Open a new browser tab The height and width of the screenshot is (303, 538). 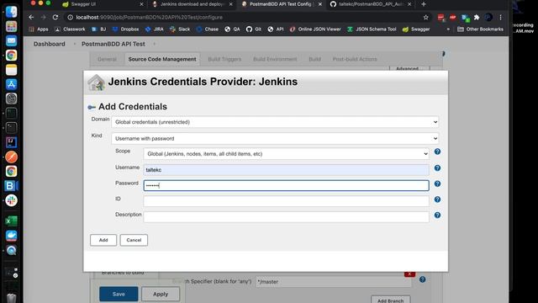coord(424,4)
